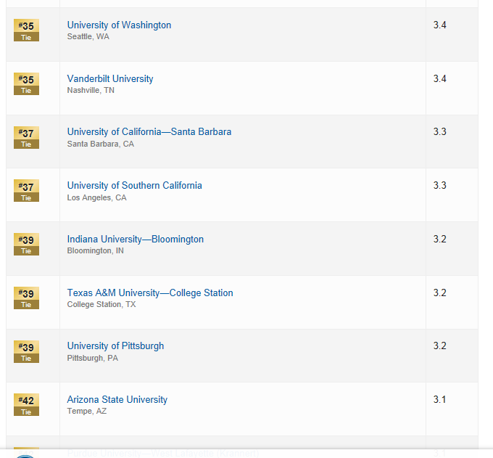This screenshot has height=458, width=493.
Task: Select the 'Santa Barbara, CA' location text
Action: [101, 144]
